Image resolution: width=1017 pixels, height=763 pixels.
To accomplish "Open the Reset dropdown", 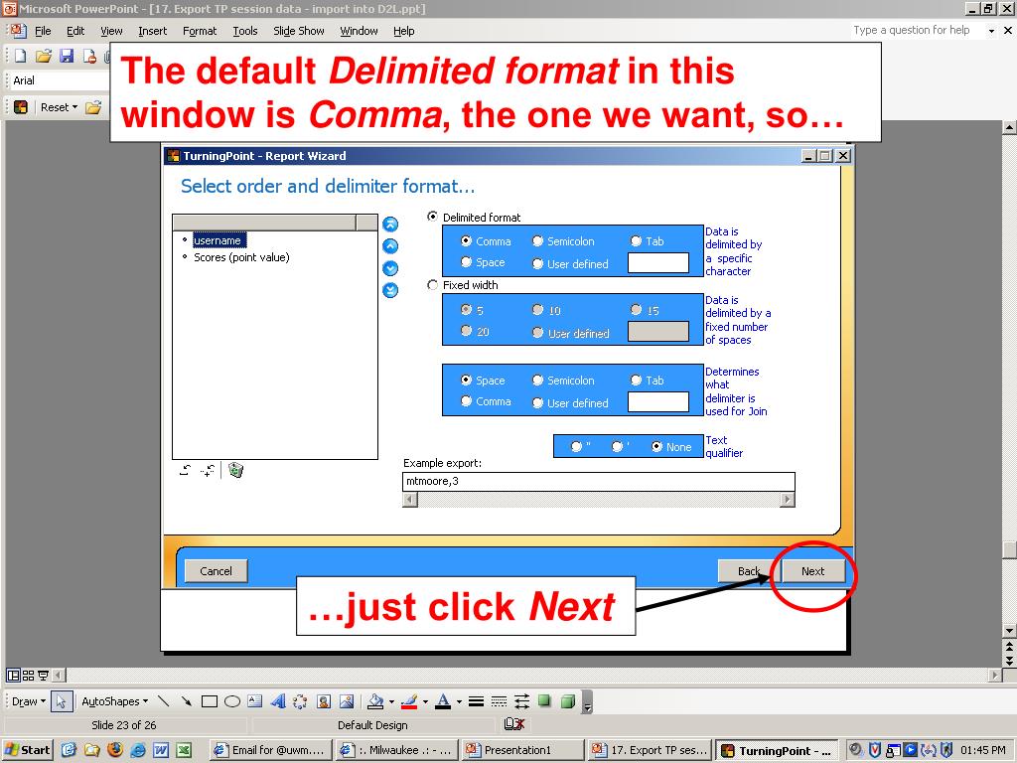I will click(x=59, y=107).
